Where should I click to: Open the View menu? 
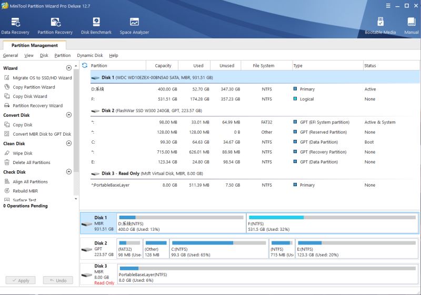click(x=29, y=56)
